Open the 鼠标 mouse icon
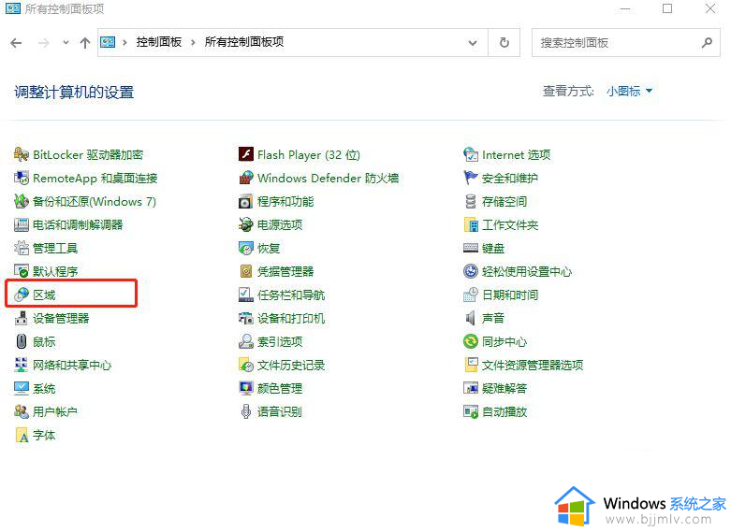This screenshot has width=731, height=532. coord(22,341)
